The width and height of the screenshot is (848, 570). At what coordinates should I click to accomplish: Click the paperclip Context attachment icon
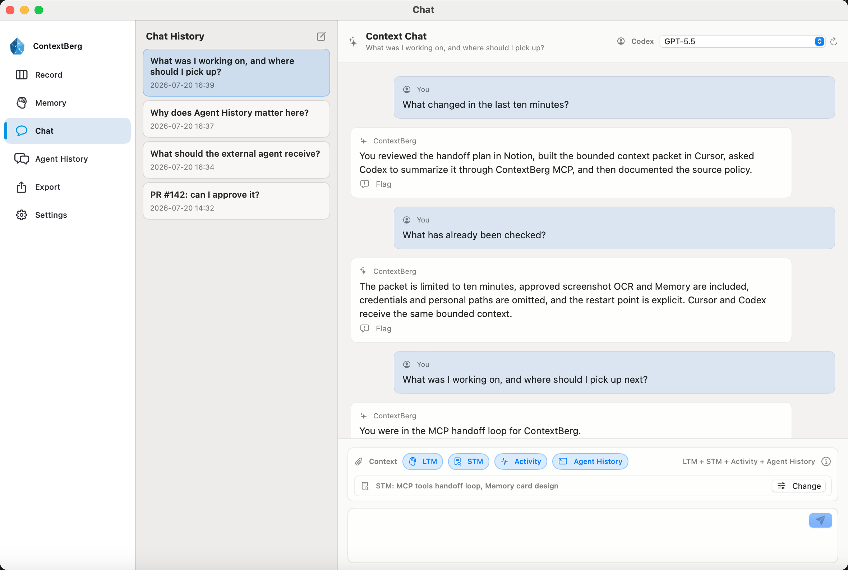tap(359, 461)
